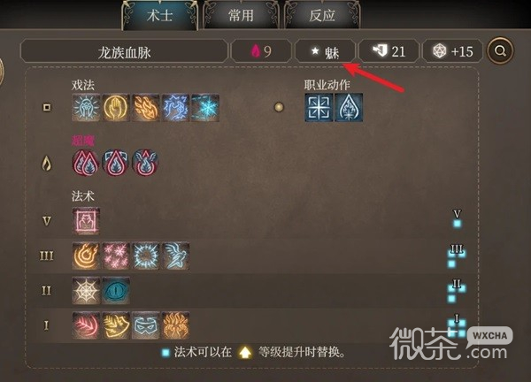531x382 pixels.
Task: Select the spider web level II spell
Action: (86, 291)
